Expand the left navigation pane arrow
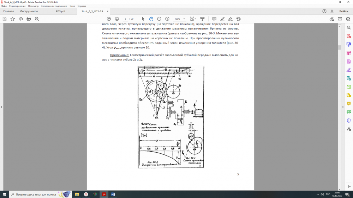This screenshot has width=353, height=198. tap(1, 107)
